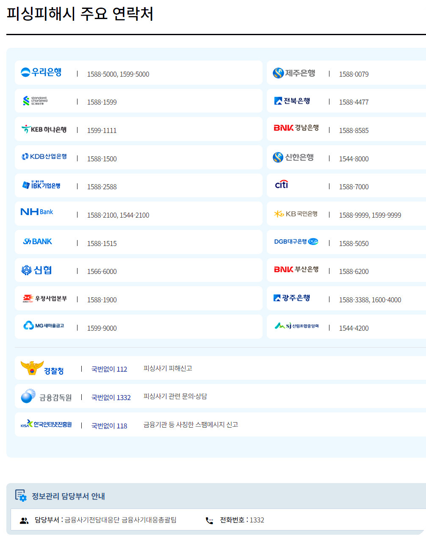The image size is (426, 536).
Task: Click the 전북은행 logo
Action: pyautogui.click(x=292, y=101)
